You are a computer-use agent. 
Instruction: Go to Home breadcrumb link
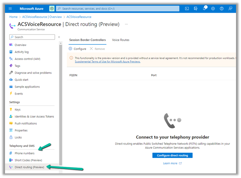point(13,17)
